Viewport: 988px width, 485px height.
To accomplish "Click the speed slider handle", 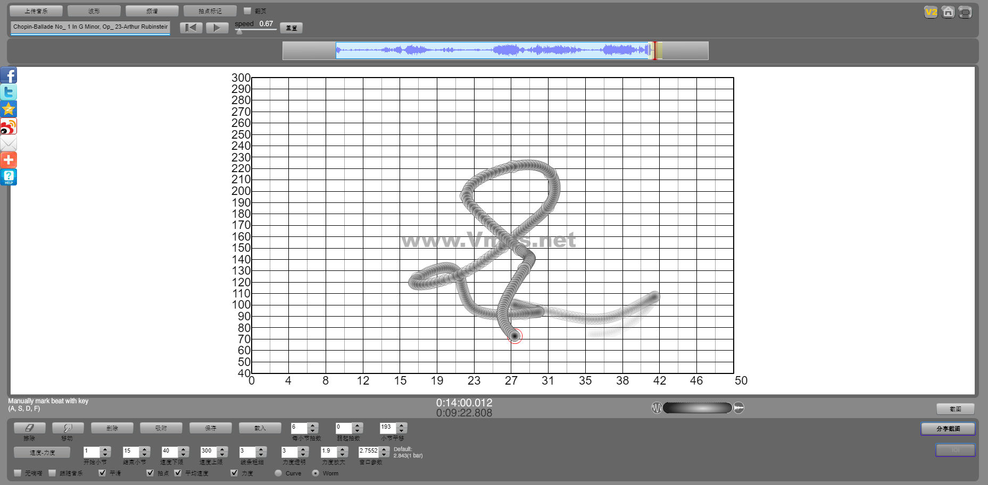I will click(239, 31).
